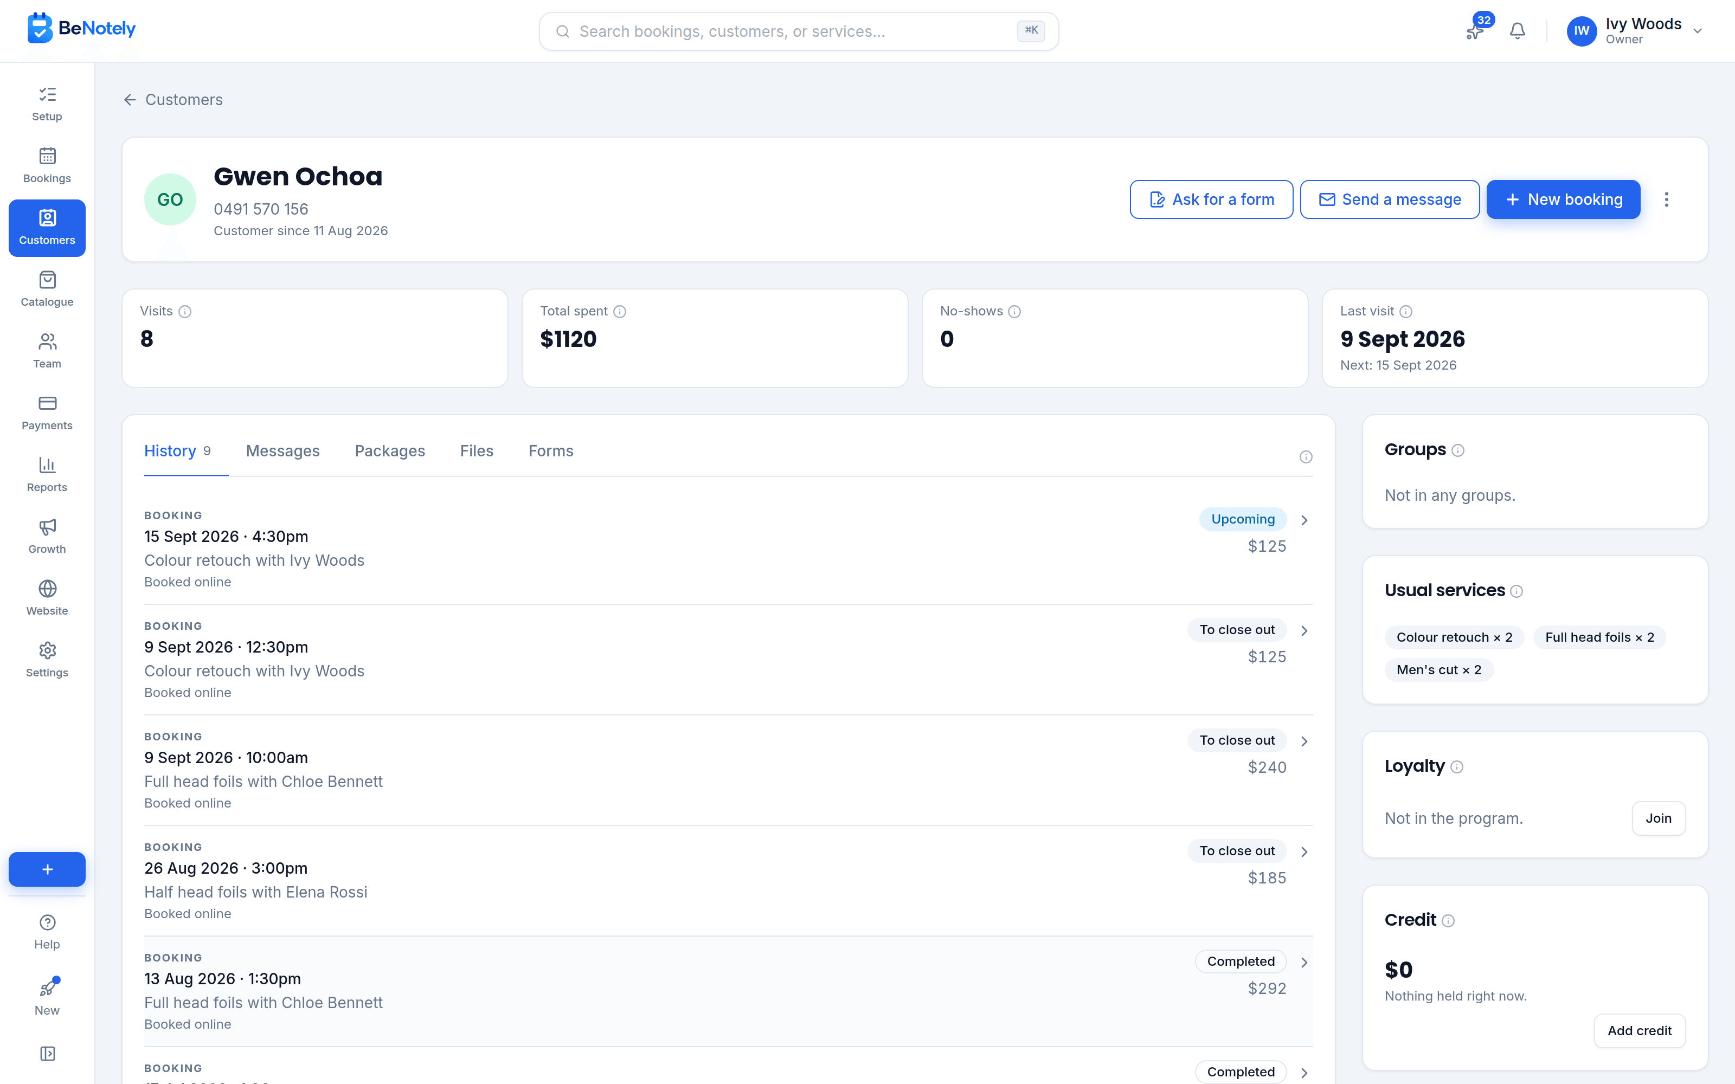Open Setup in the sidebar
Screen dimensions: 1735x1084
47,105
